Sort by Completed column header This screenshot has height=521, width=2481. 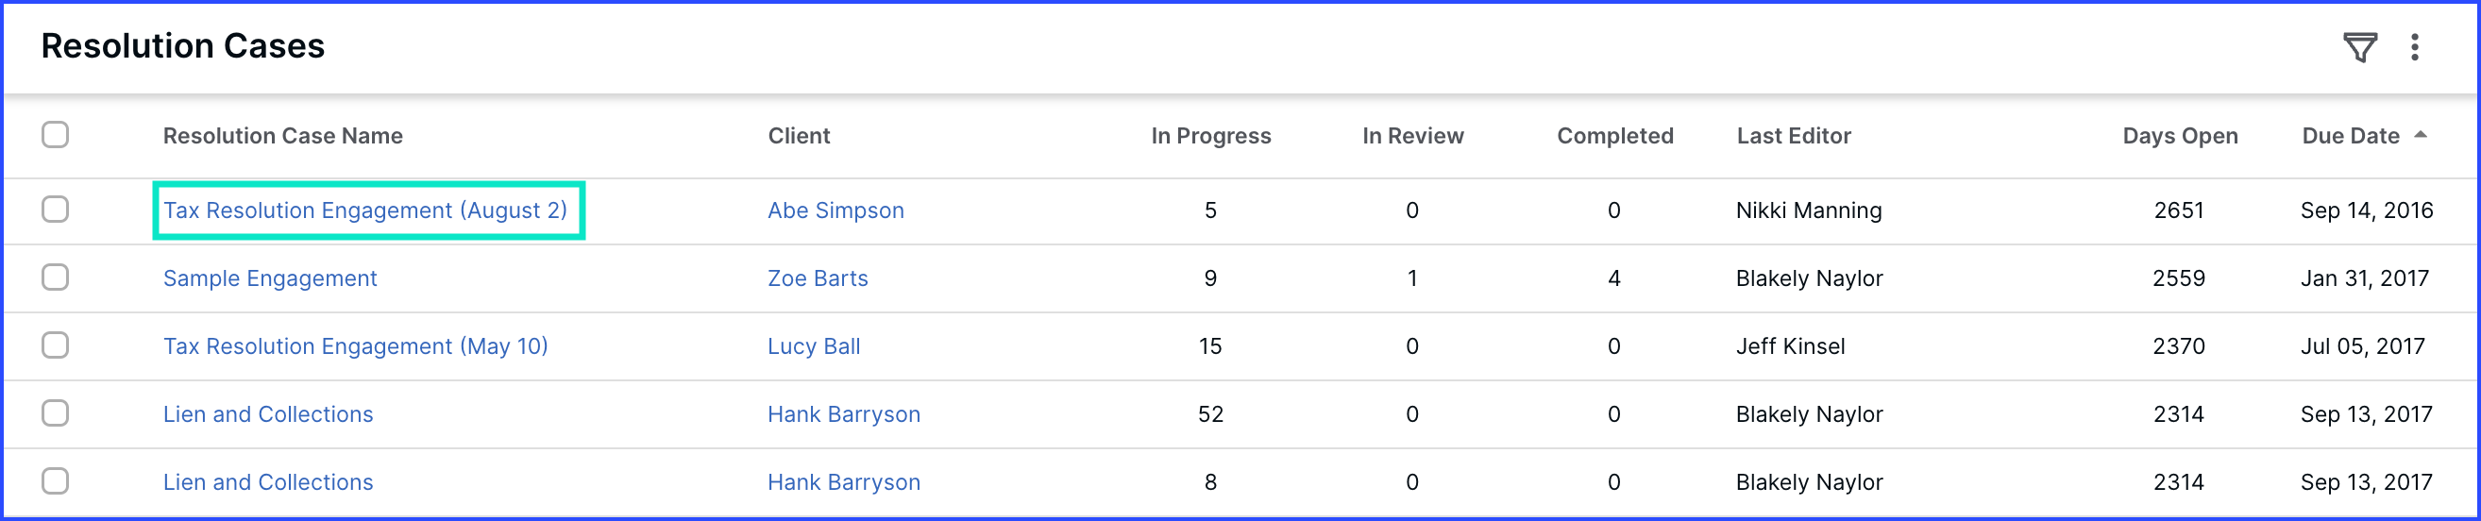1615,136
